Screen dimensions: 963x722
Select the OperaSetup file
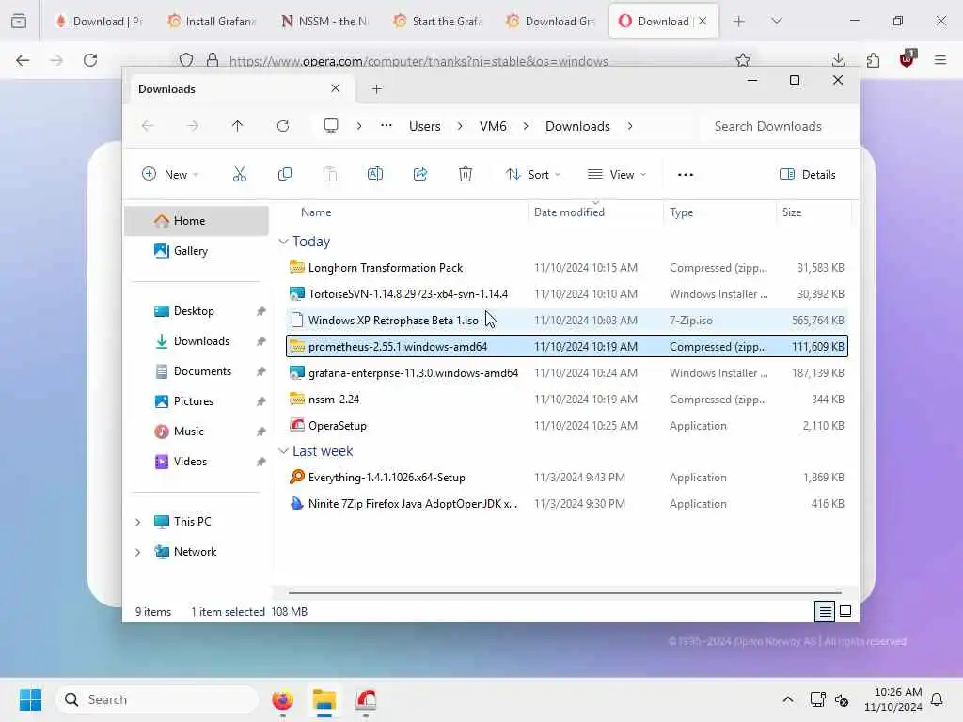tap(567, 426)
